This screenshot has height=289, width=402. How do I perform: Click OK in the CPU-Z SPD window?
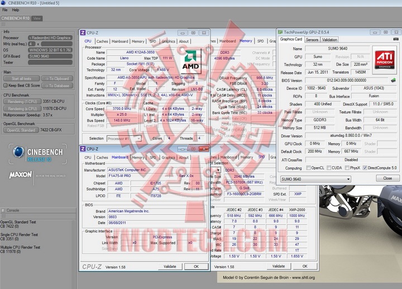[x=305, y=266]
